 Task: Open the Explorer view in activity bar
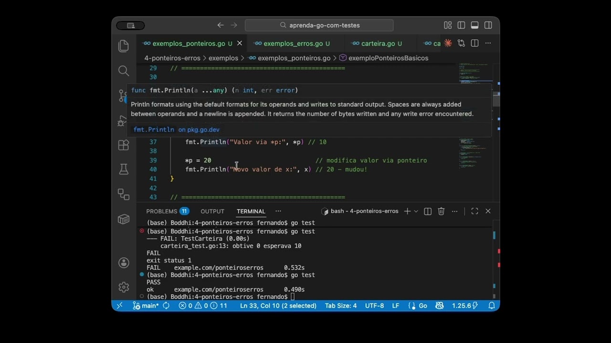(124, 46)
